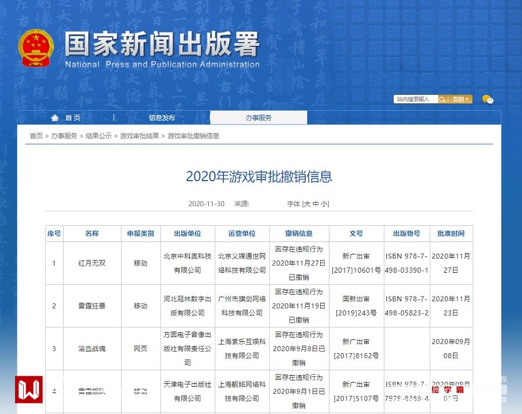Click column header 运营单位
Image resolution: width=522 pixels, height=414 pixels.
coord(242,233)
